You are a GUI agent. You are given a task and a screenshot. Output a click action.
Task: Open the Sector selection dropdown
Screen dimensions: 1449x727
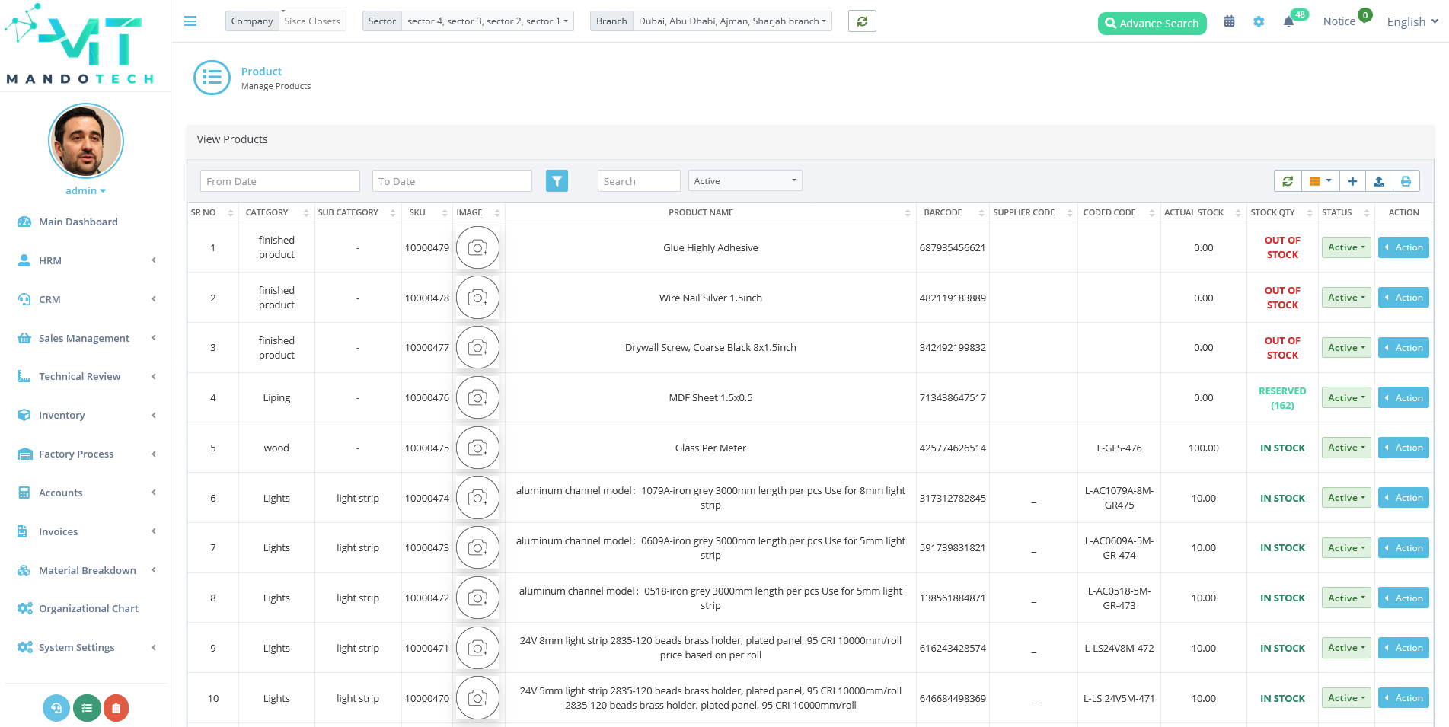pyautogui.click(x=488, y=21)
